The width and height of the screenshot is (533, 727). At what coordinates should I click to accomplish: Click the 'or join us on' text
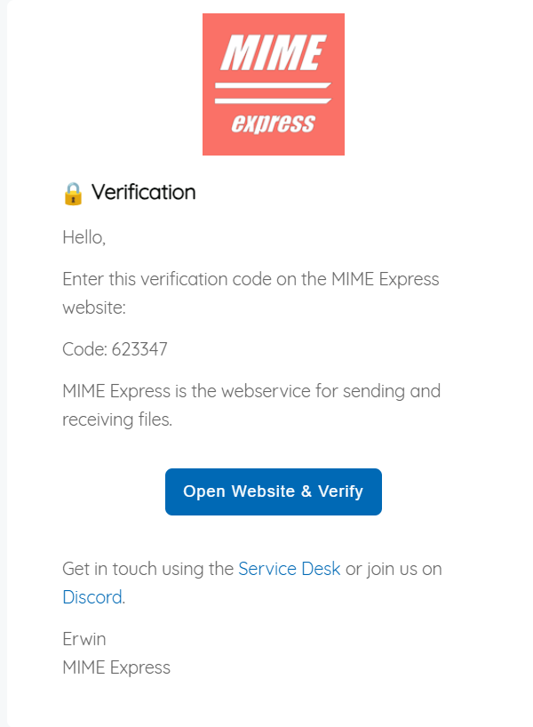pyautogui.click(x=394, y=569)
